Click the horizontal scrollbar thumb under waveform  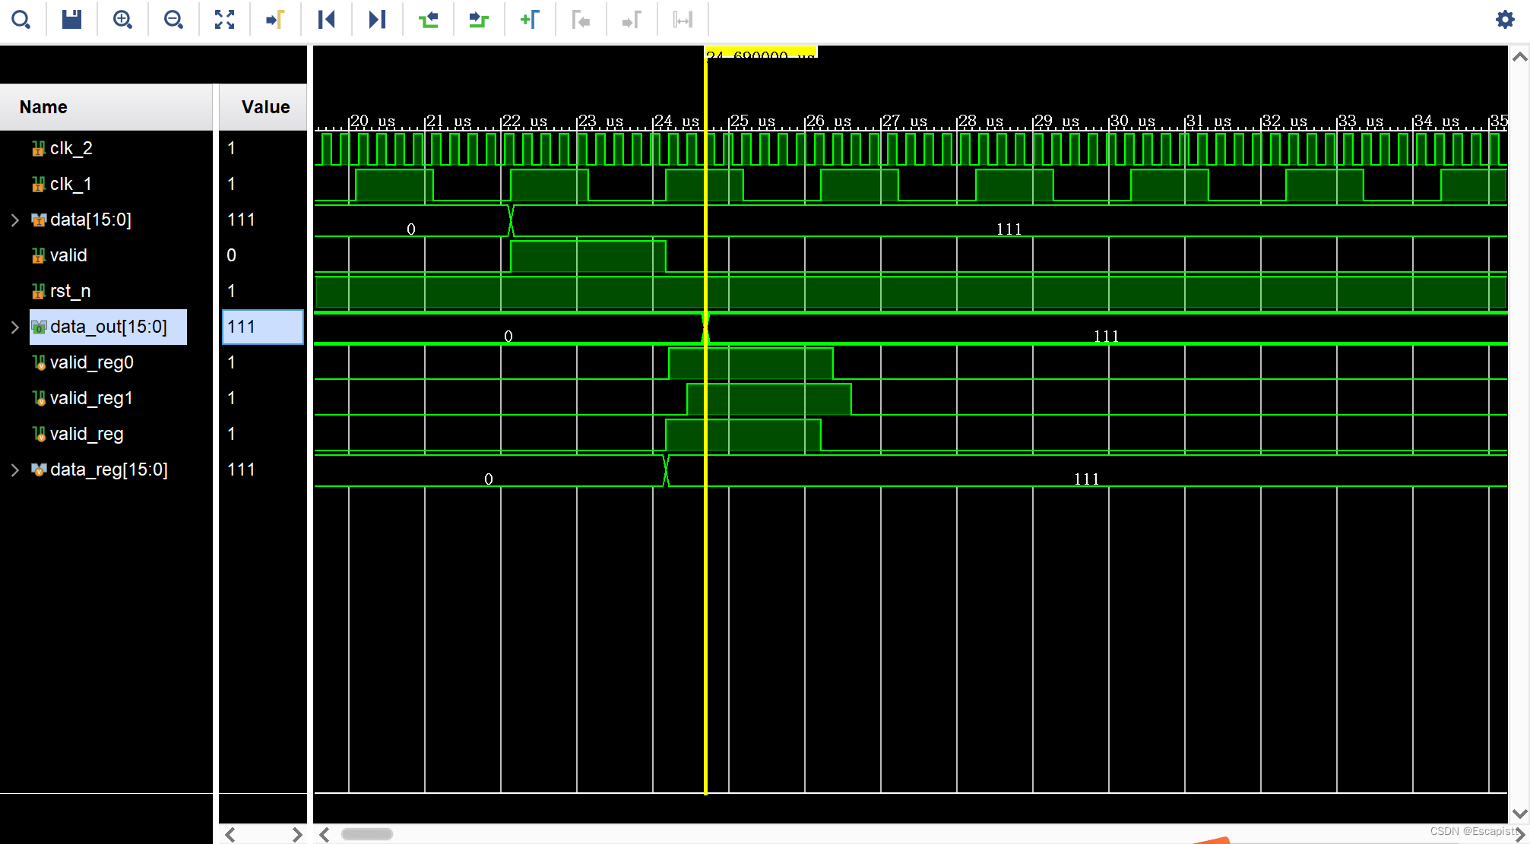(367, 834)
